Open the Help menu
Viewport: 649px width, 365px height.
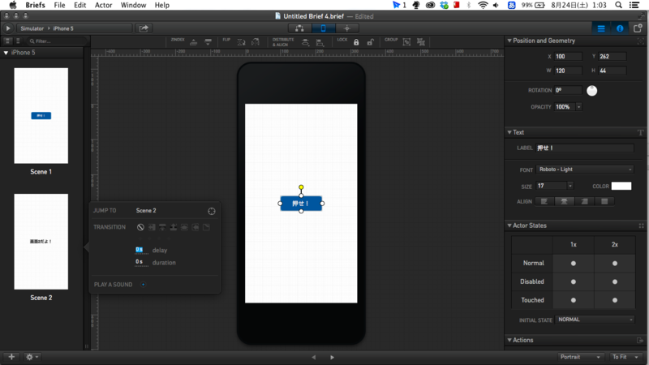(x=161, y=5)
